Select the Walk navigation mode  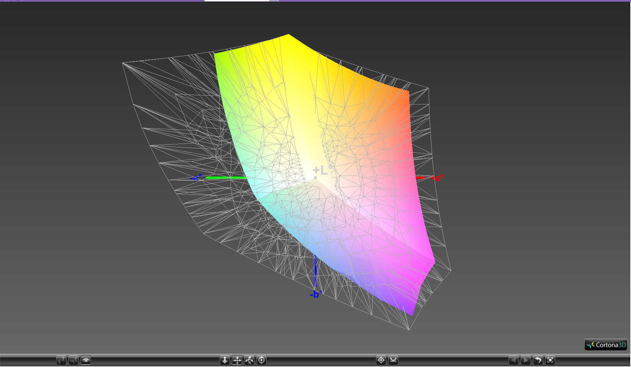click(x=61, y=360)
